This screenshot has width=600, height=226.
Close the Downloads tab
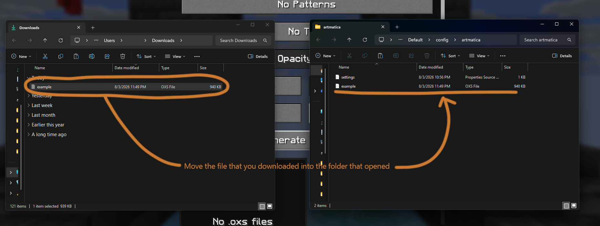(x=78, y=27)
